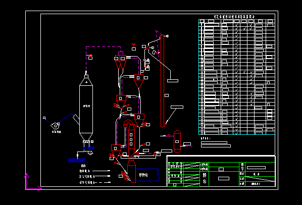
Task: Select the blower fan symbol left of tower
Action: (x=55, y=126)
